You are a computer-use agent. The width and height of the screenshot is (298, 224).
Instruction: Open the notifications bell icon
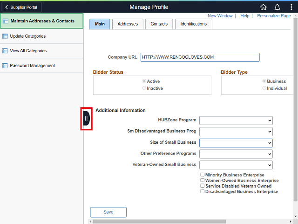278,7
